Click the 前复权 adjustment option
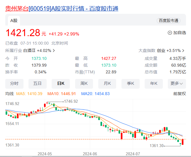The height and width of the screenshot is (157, 191). pos(180,94)
